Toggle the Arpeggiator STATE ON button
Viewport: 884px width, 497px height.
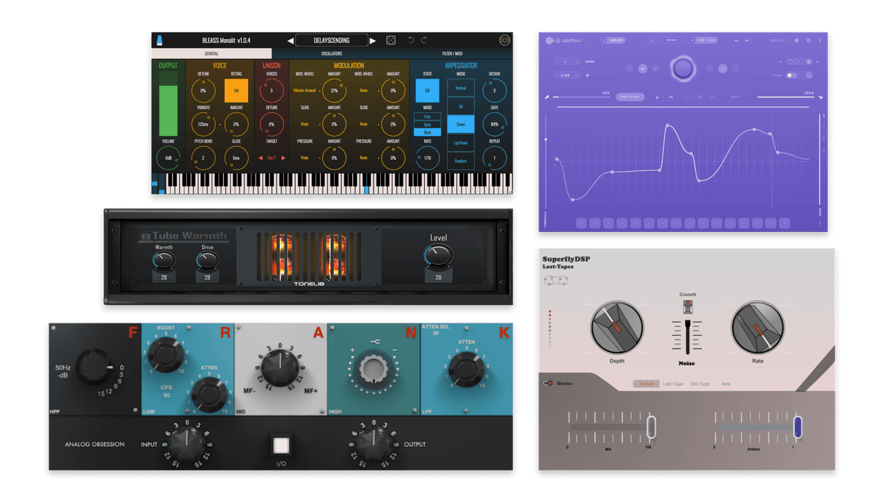tap(427, 91)
